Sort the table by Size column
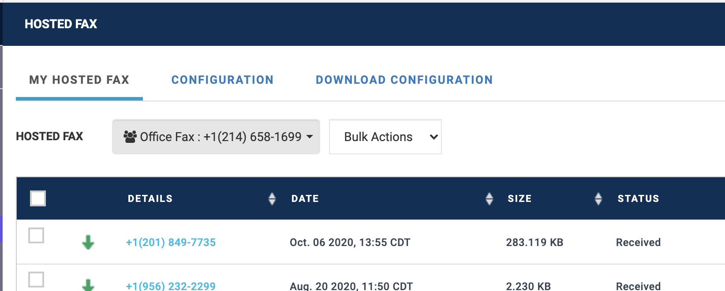This screenshot has width=725, height=291. [598, 199]
